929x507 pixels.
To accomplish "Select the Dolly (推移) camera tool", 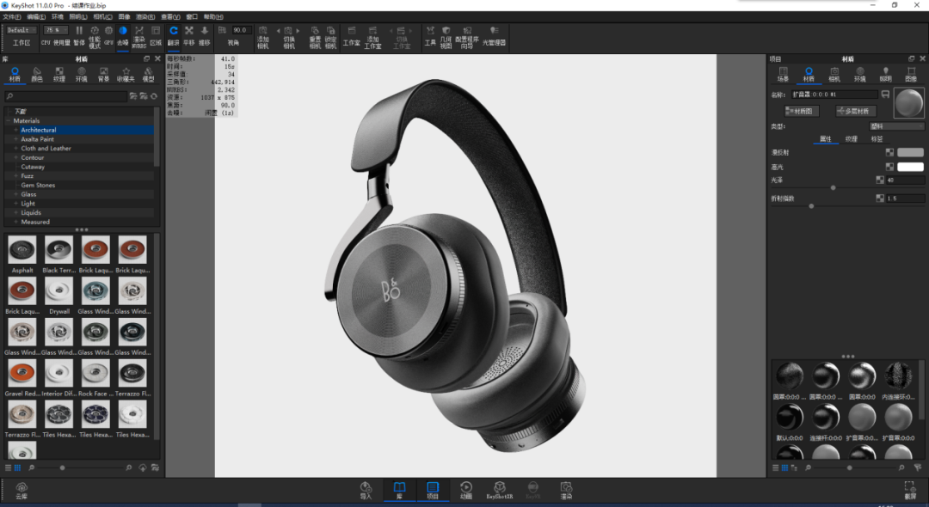I will pos(205,35).
